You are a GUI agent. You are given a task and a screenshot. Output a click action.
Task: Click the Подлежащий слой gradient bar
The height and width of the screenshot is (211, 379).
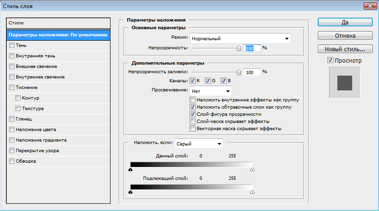[191, 187]
